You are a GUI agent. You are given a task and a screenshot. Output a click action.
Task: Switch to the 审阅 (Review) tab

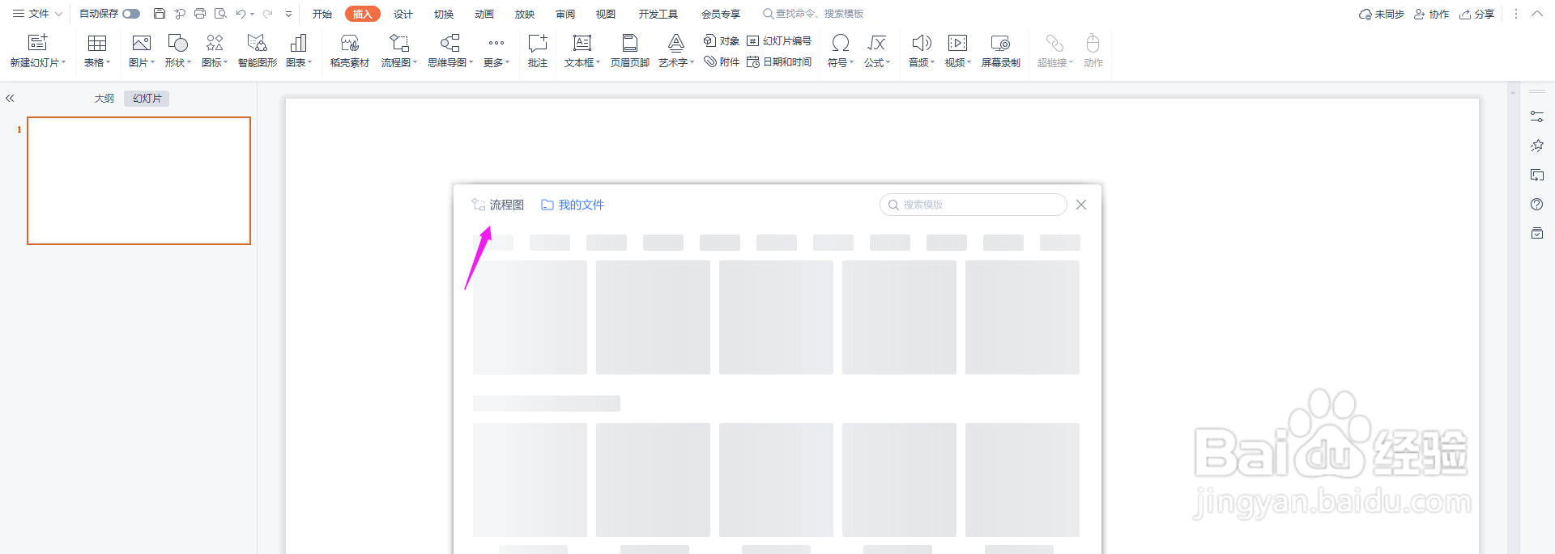coord(565,14)
